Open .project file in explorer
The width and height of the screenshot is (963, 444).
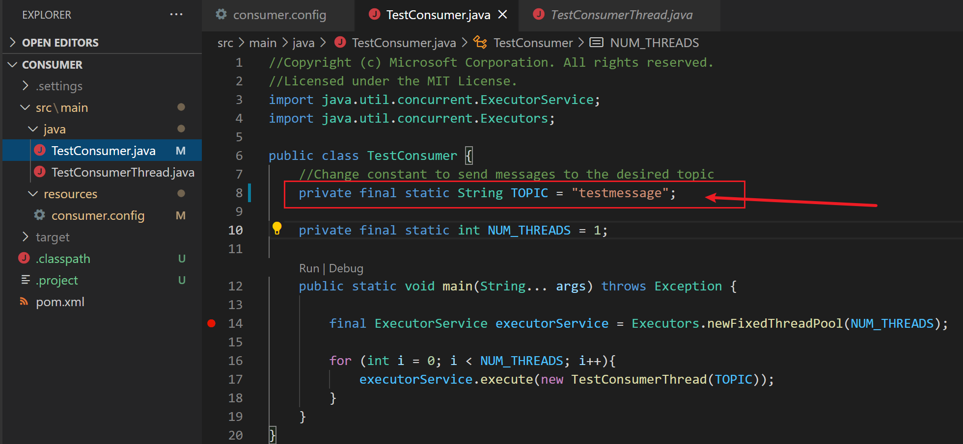point(57,280)
